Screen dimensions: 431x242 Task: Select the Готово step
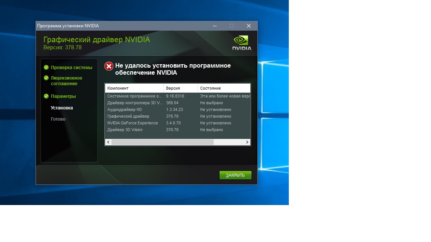coord(58,119)
